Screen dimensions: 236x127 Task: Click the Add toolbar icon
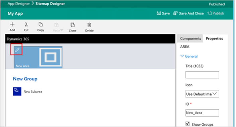pyautogui.click(x=12, y=24)
